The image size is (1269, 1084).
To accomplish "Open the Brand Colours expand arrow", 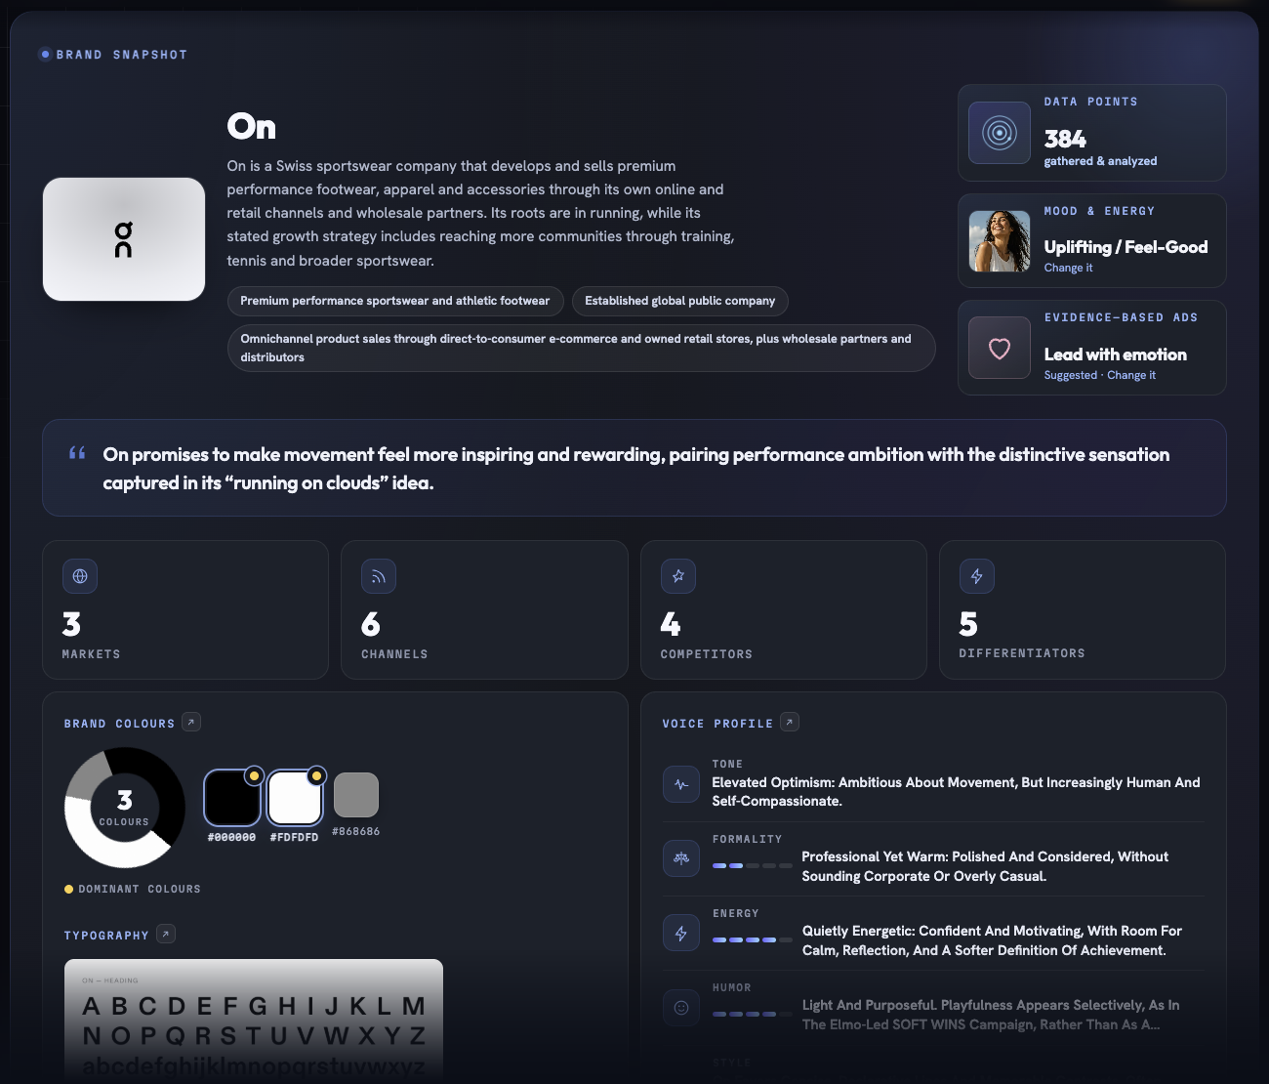I will [191, 723].
